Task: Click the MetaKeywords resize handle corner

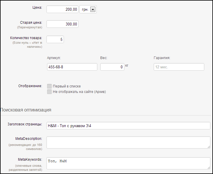Action: click(209, 168)
